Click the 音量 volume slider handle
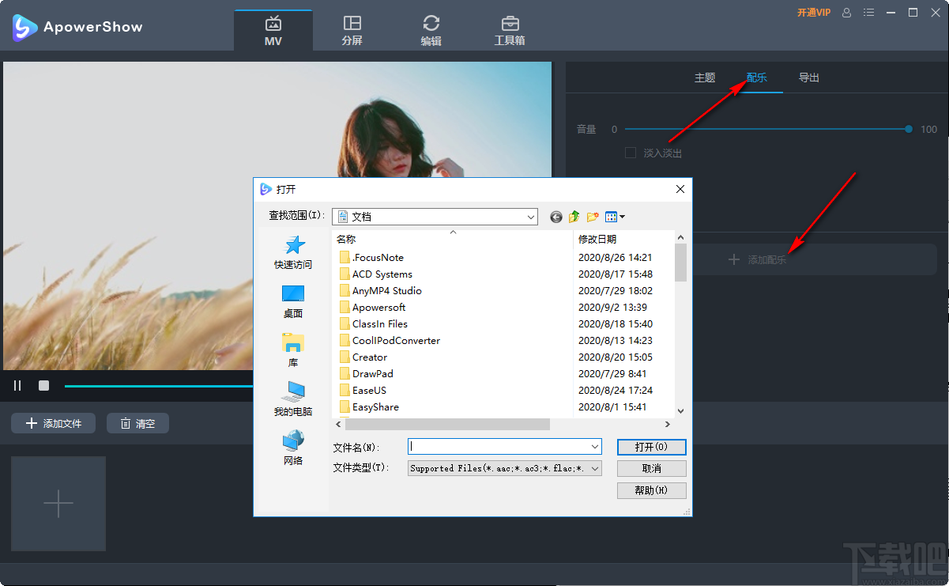 [909, 129]
